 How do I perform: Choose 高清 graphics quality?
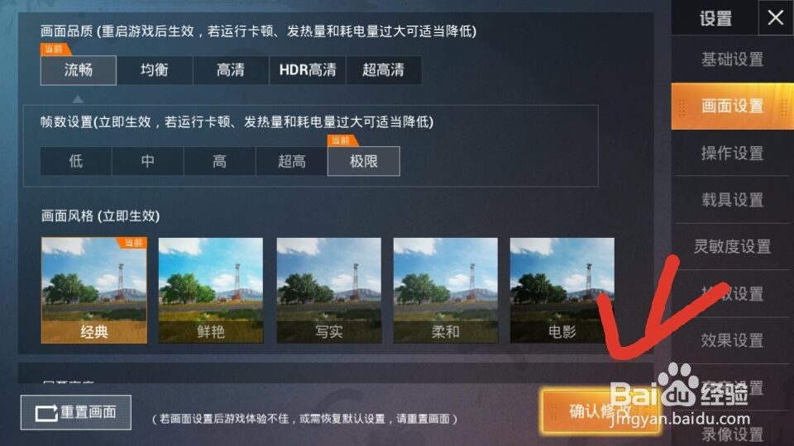(x=231, y=69)
